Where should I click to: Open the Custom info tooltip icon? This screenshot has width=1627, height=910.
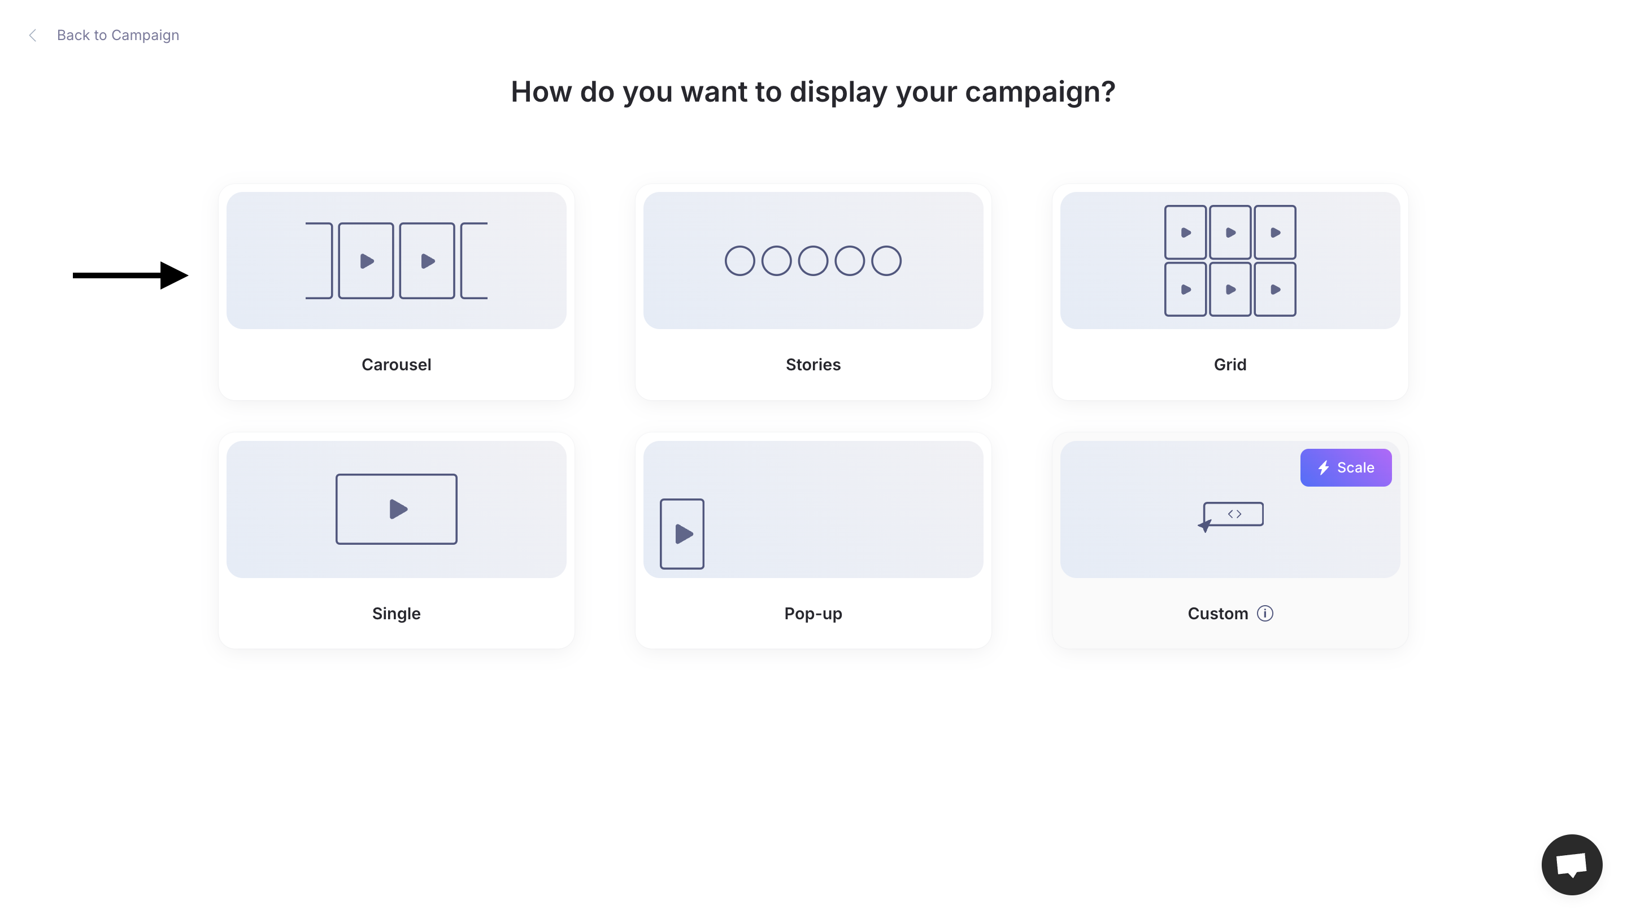[1264, 614]
